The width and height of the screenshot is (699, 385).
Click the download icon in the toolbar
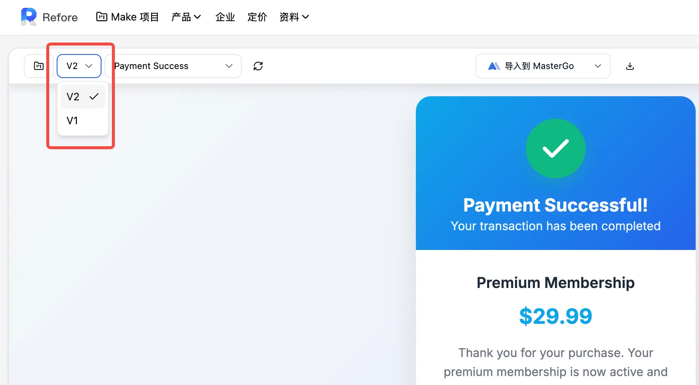pos(630,66)
